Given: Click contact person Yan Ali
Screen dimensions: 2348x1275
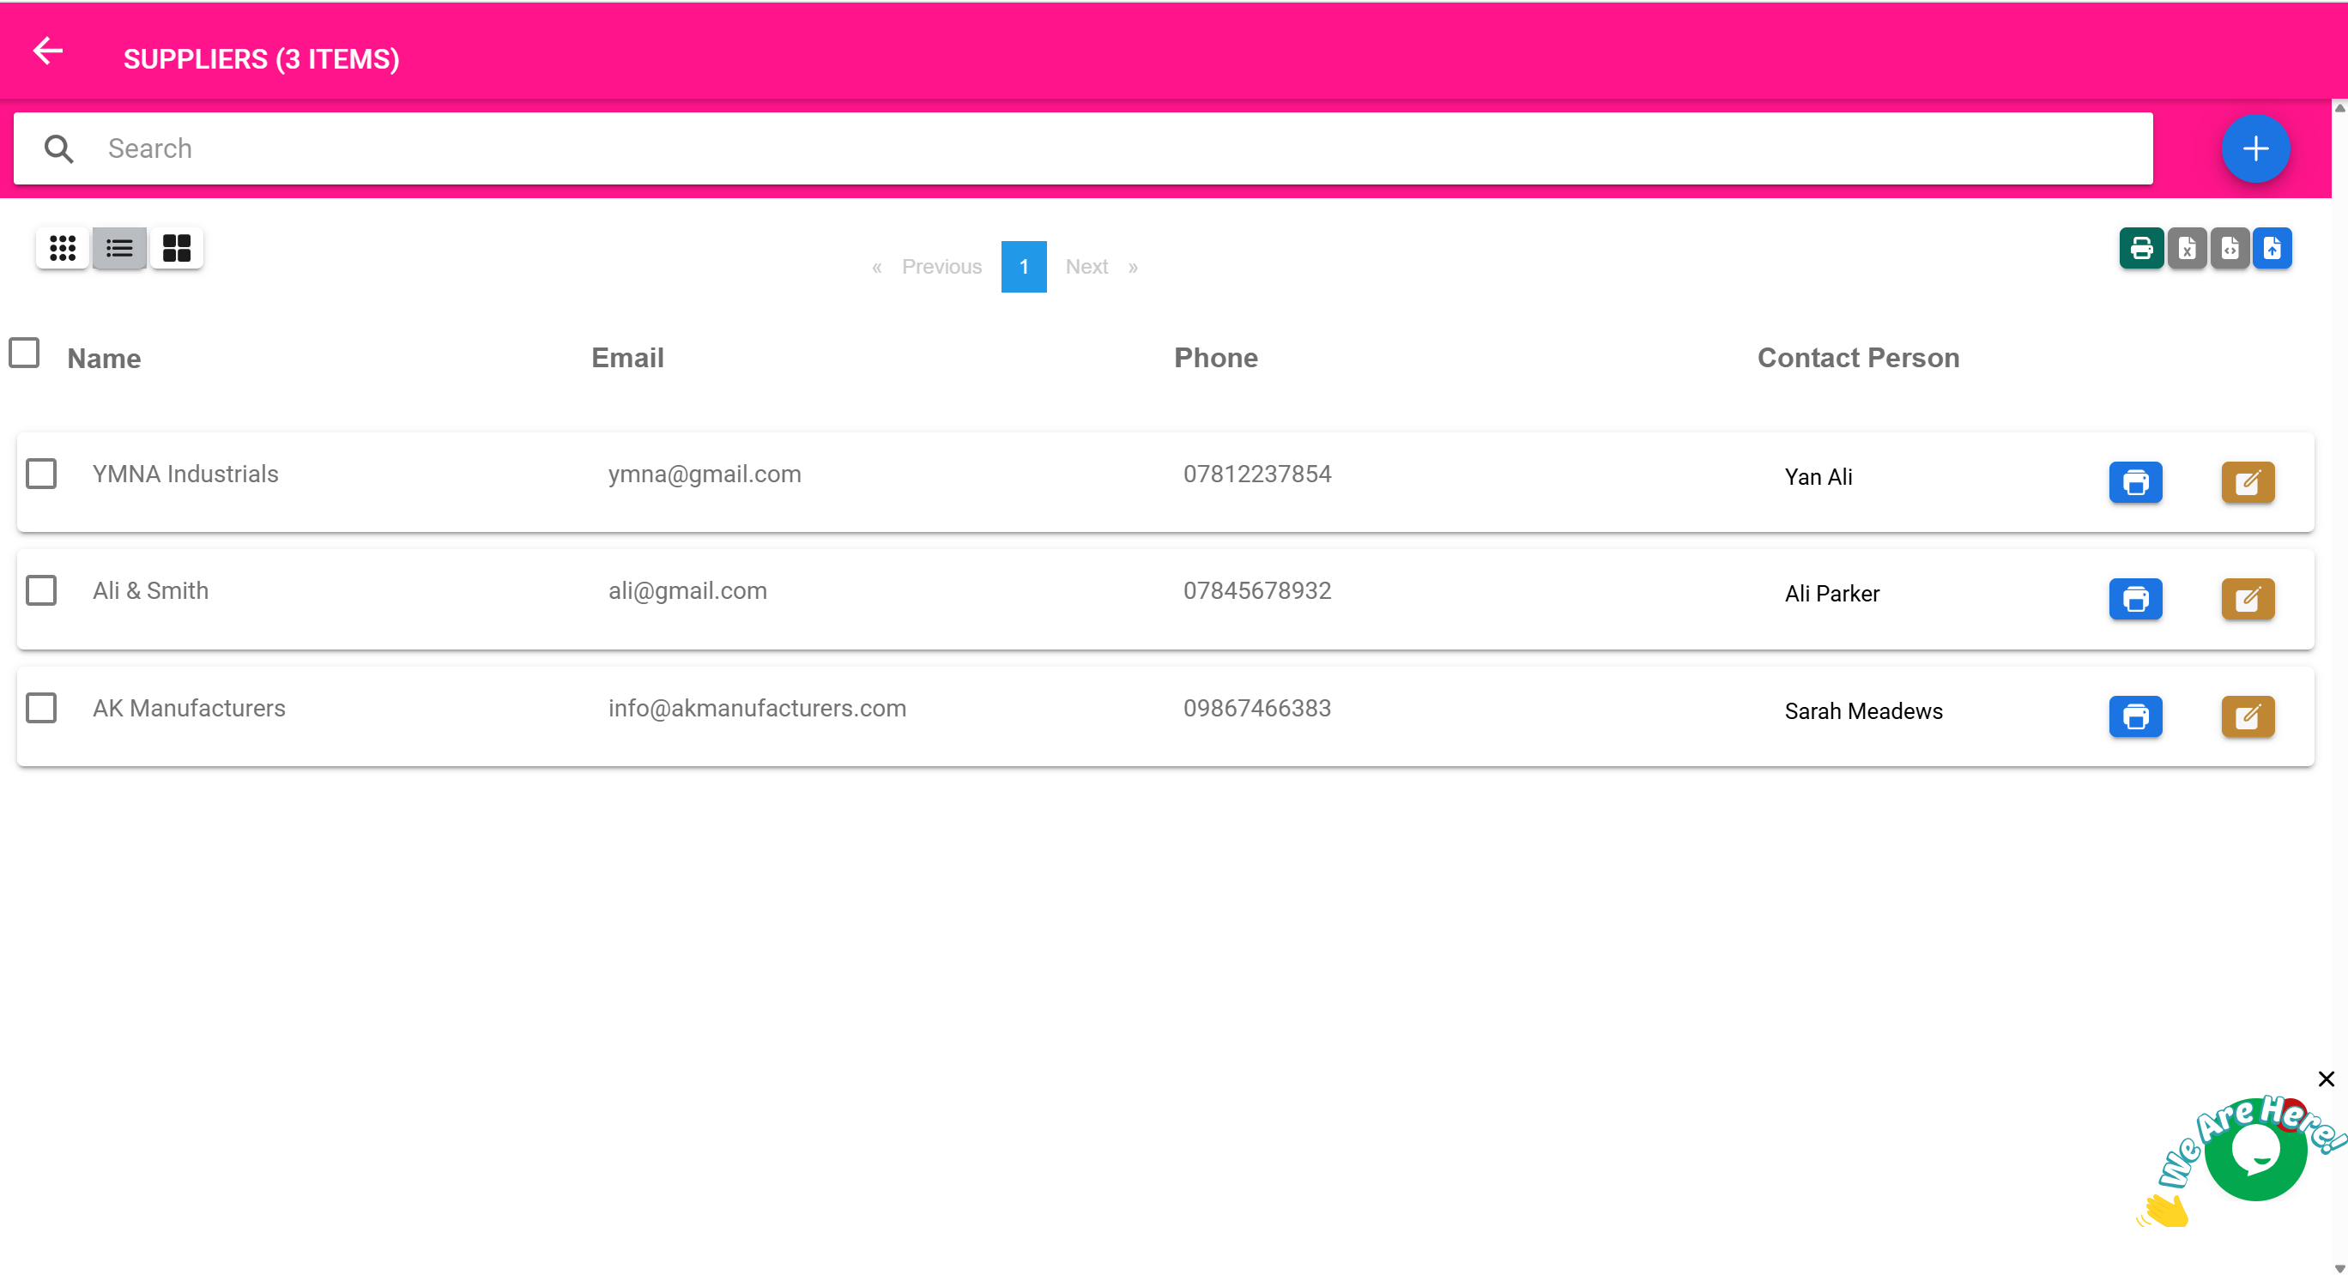Looking at the screenshot, I should 1818,477.
